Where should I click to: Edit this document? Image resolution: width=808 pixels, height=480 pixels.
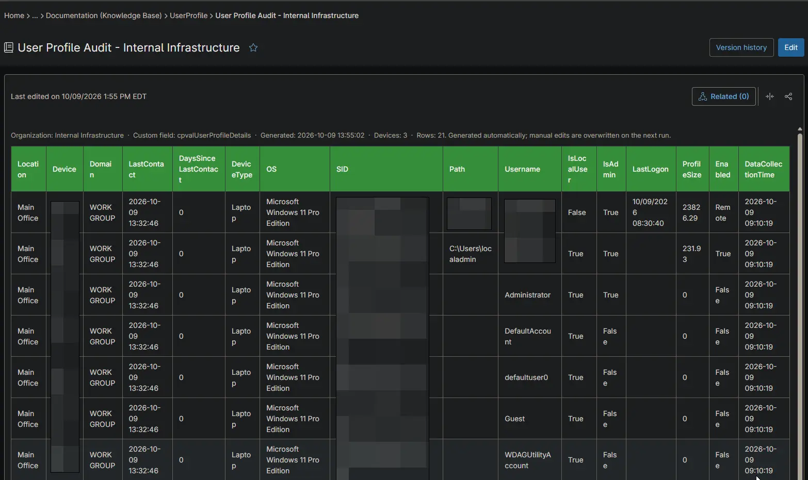791,47
